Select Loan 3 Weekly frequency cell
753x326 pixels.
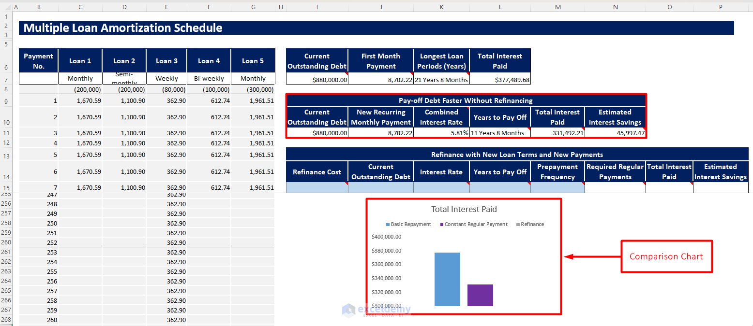pyautogui.click(x=166, y=79)
